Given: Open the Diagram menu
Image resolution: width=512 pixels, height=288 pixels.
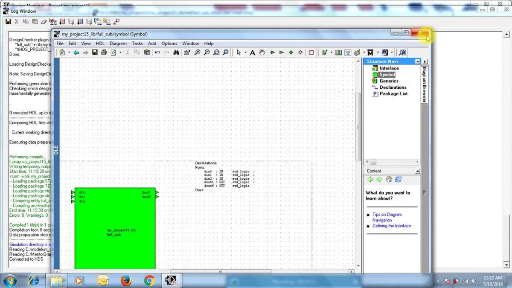Looking at the screenshot, I should click(x=118, y=44).
